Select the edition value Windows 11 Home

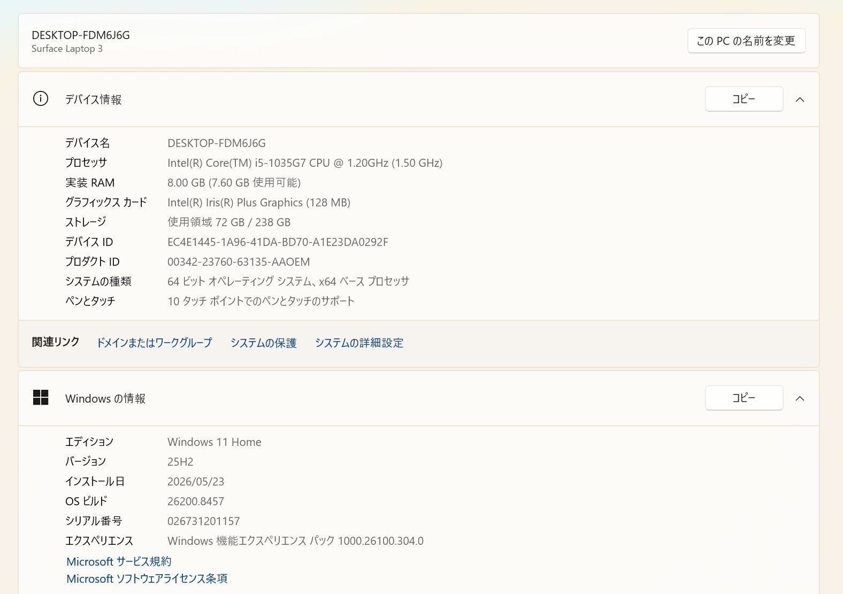(x=214, y=442)
